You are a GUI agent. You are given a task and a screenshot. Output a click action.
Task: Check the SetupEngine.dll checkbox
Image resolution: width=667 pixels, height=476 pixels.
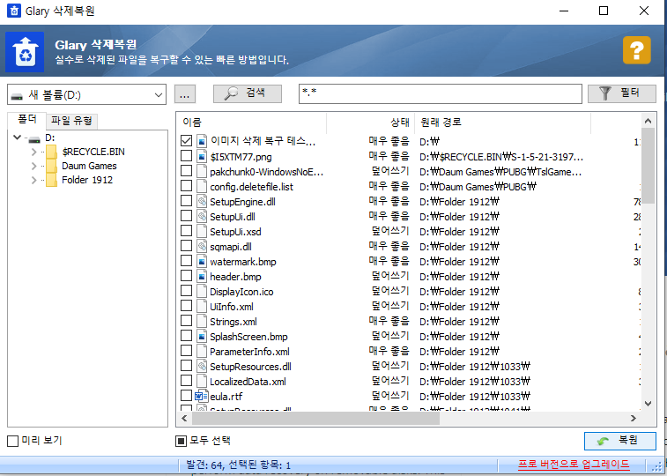click(x=186, y=200)
